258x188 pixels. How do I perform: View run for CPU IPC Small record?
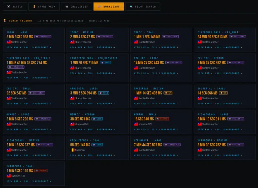[14, 104]
